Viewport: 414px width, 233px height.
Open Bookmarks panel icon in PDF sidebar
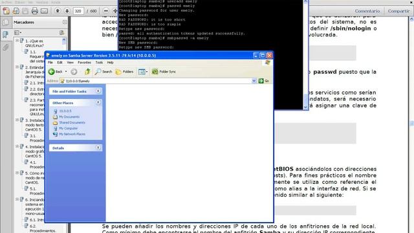point(6,34)
